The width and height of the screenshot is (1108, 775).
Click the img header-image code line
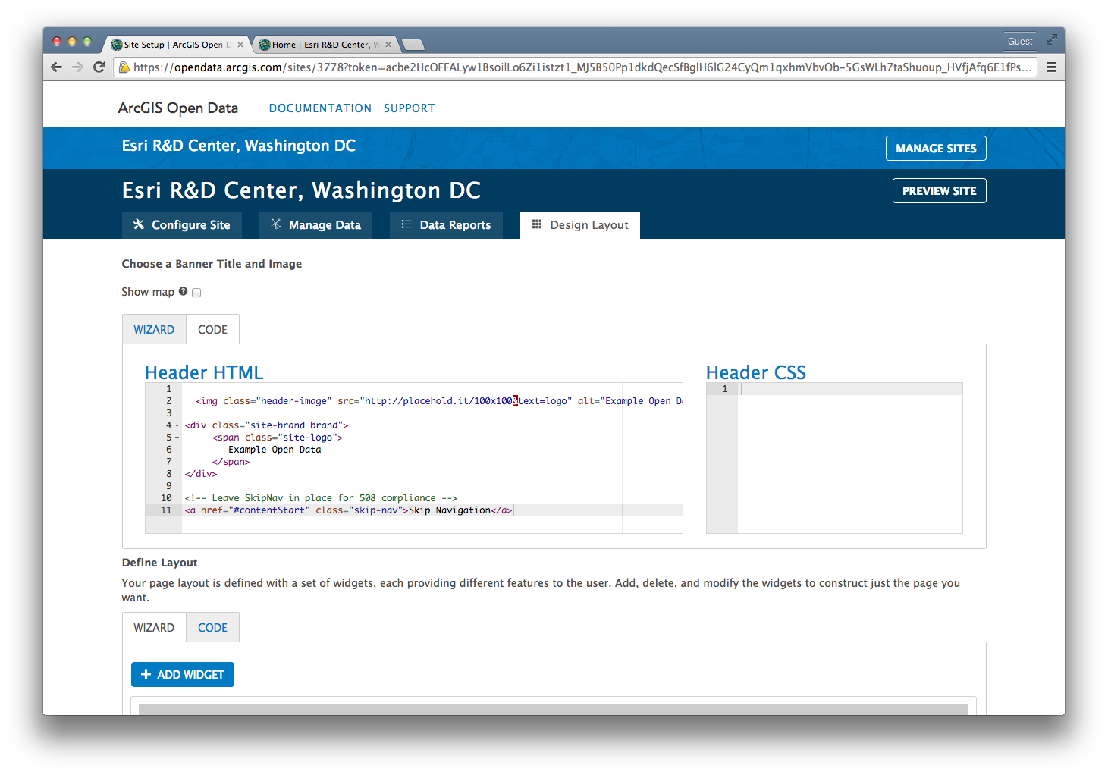click(x=438, y=401)
